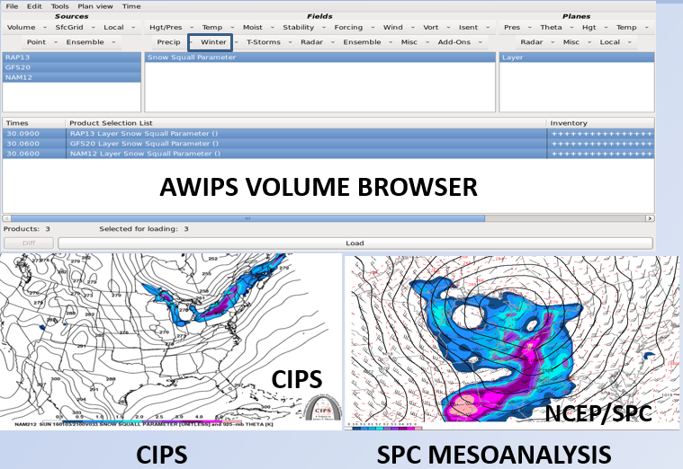Click the Times column header

click(x=34, y=123)
